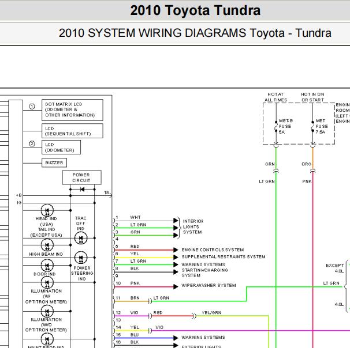
Task: Click the "WIPER/WASHER SYSTEM" label
Action: coord(208,285)
